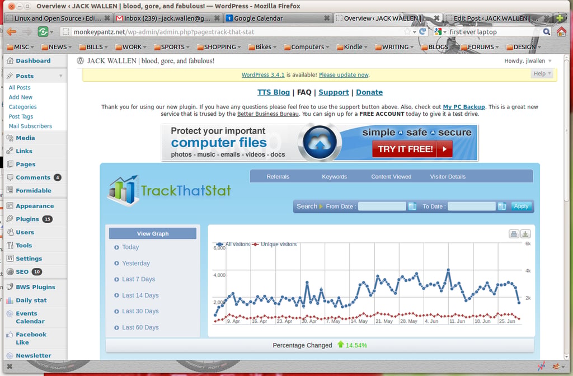Click the Dashboard home icon in sidebar

(10, 60)
